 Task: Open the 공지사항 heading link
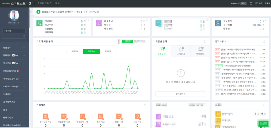click(220, 42)
